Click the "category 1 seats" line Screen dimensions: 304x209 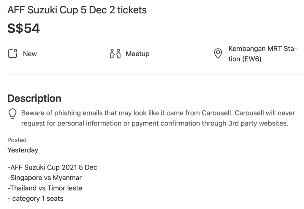click(35, 198)
